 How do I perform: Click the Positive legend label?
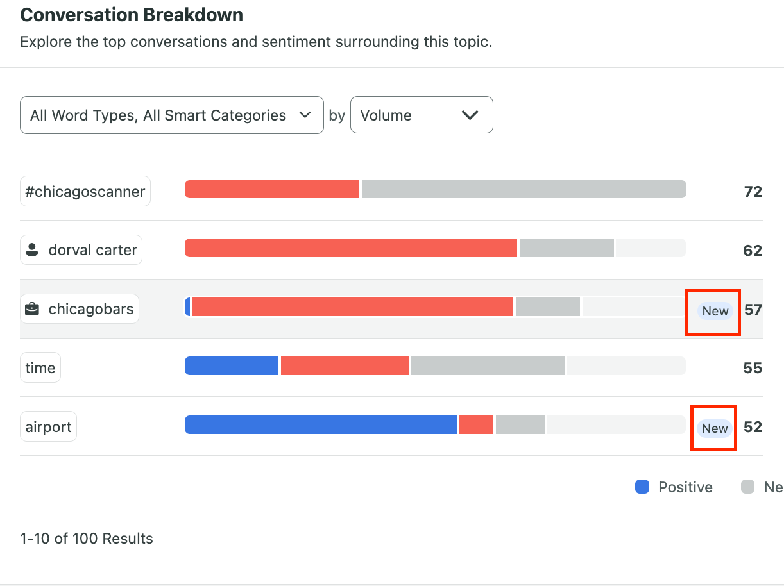point(685,487)
